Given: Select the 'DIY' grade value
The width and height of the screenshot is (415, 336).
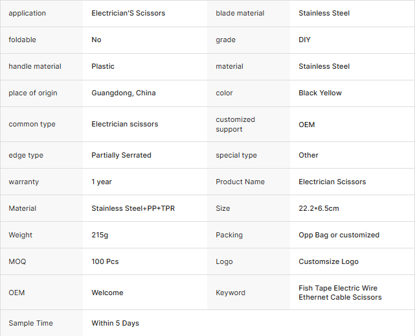Looking at the screenshot, I should [x=305, y=40].
